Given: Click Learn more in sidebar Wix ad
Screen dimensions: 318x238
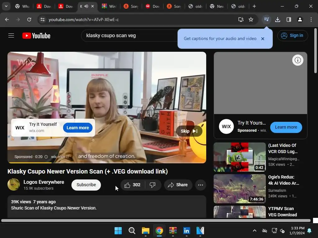Looking at the screenshot, I should coord(286,127).
